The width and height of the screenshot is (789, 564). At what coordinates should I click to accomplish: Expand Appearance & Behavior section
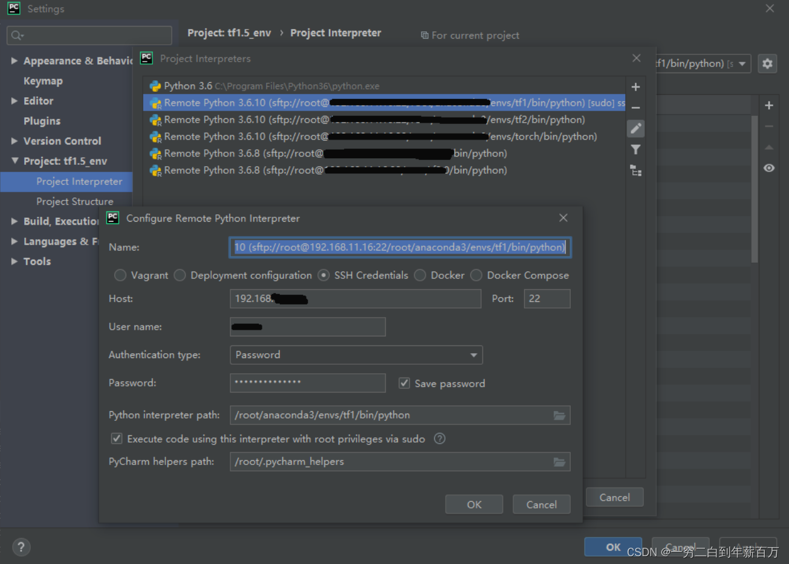(x=15, y=61)
